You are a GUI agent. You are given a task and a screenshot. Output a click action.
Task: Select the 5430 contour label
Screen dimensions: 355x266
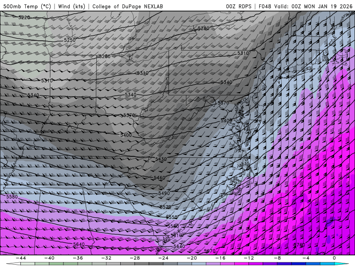tap(161, 159)
